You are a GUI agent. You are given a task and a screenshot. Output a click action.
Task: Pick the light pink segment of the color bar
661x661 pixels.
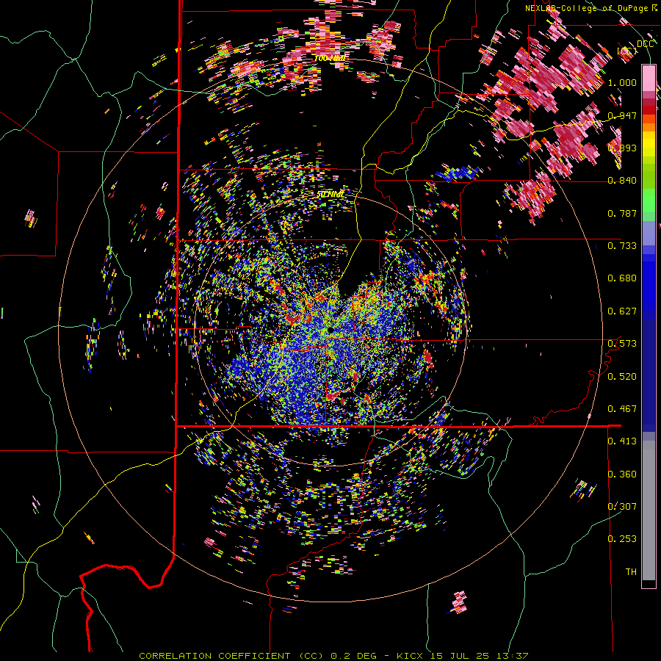pyautogui.click(x=649, y=78)
